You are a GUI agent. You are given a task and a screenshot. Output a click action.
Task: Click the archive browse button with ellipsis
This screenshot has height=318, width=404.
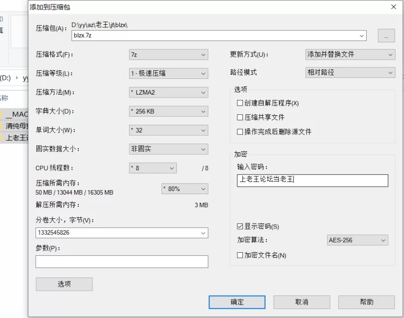pos(386,35)
